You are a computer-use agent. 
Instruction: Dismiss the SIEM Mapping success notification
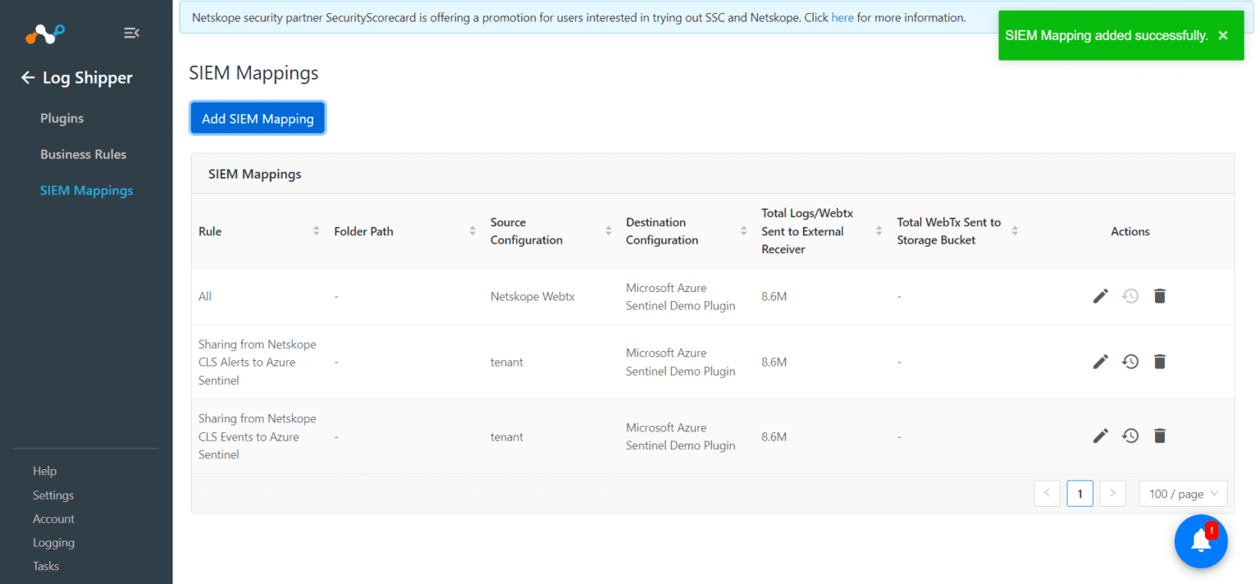click(1223, 35)
